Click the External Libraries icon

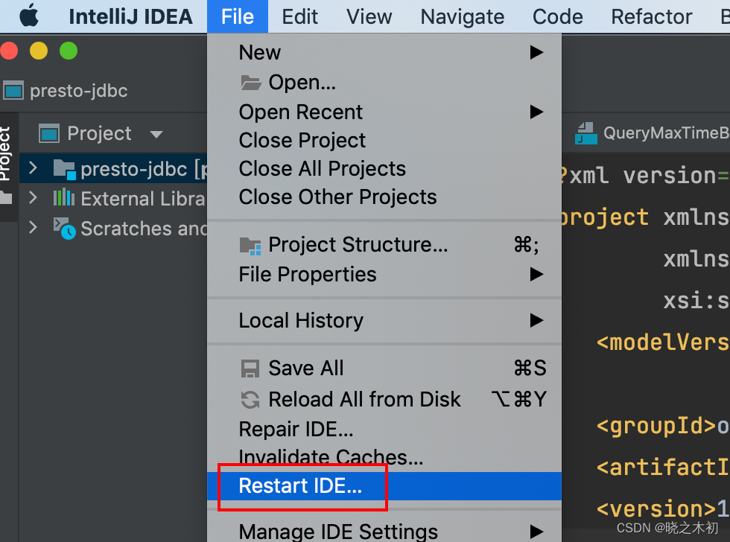tap(64, 199)
